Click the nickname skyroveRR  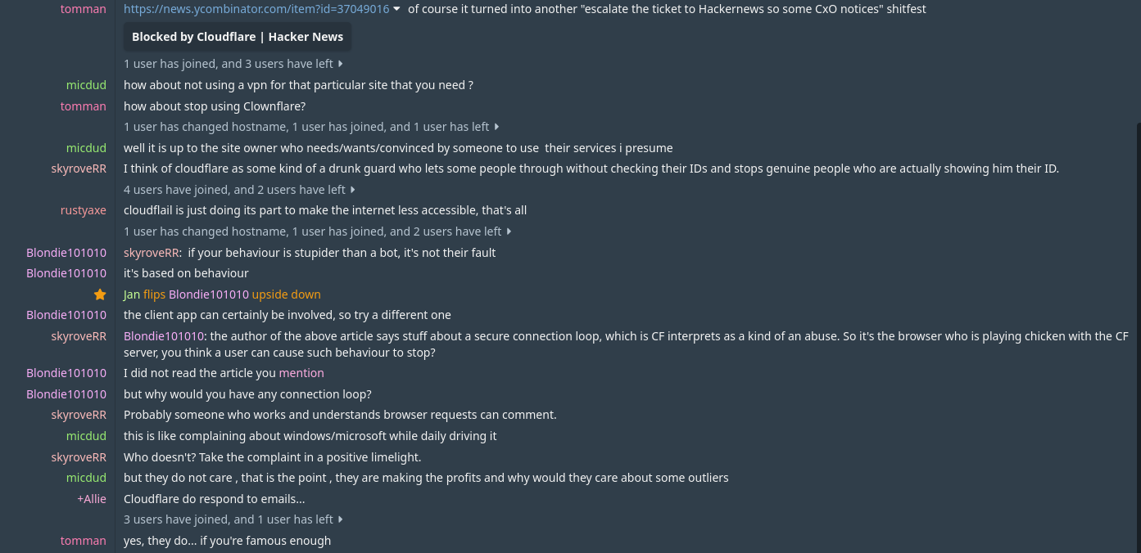point(79,168)
